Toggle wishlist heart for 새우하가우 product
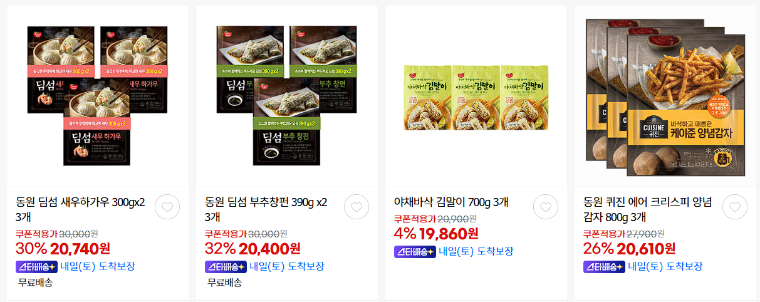This screenshot has width=760, height=302. [x=167, y=207]
